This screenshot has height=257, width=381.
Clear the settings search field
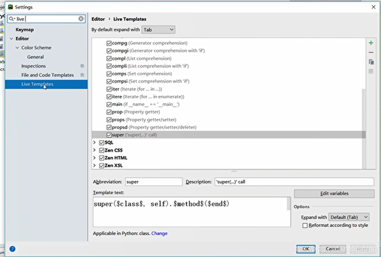81,19
